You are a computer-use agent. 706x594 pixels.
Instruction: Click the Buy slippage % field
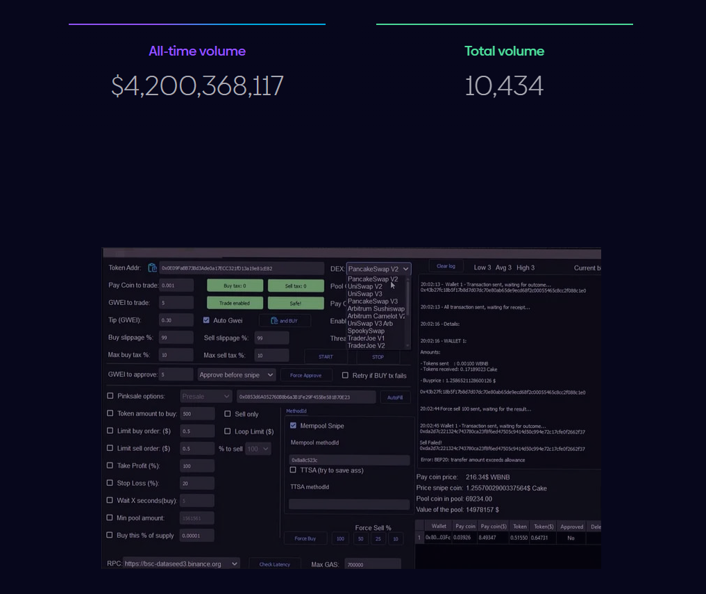(x=176, y=338)
